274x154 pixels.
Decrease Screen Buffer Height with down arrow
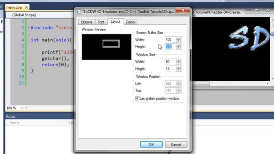tap(179, 48)
